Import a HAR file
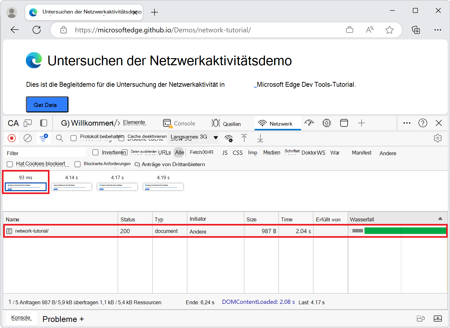Screen dimensions: 450x328 click(244, 138)
